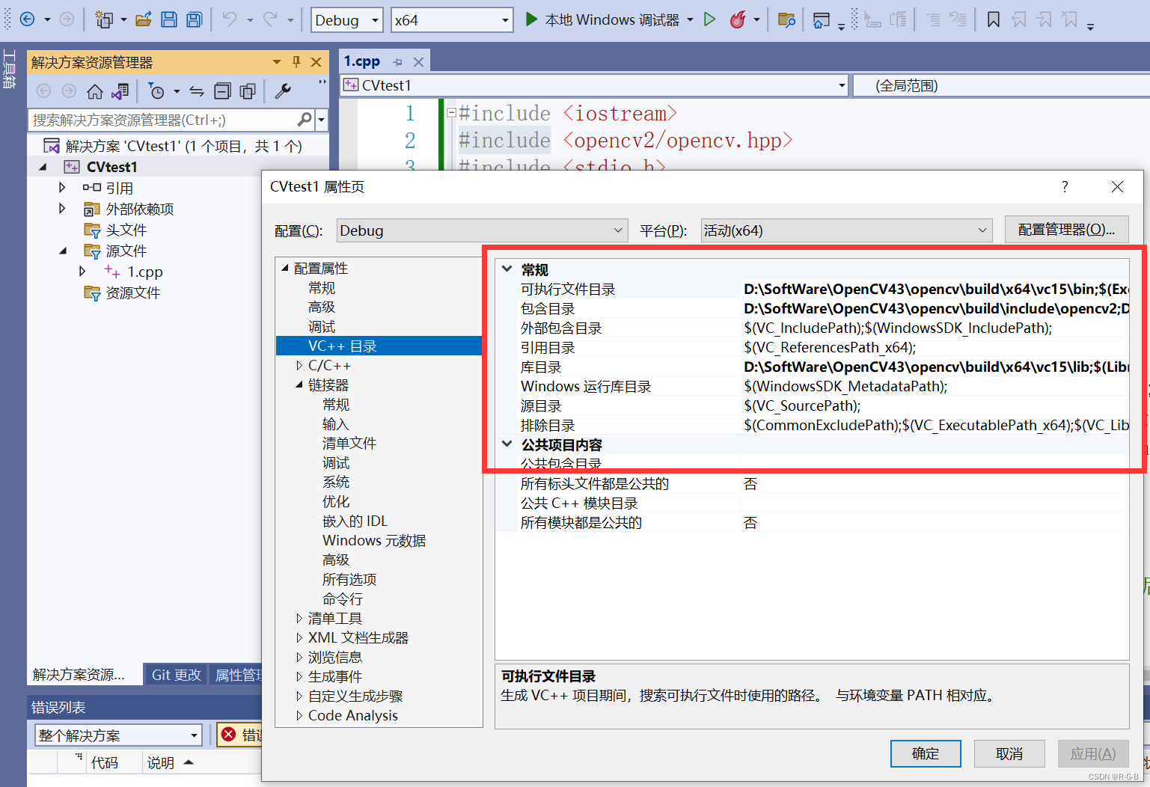Click the 确定 button
1150x787 pixels.
926,753
